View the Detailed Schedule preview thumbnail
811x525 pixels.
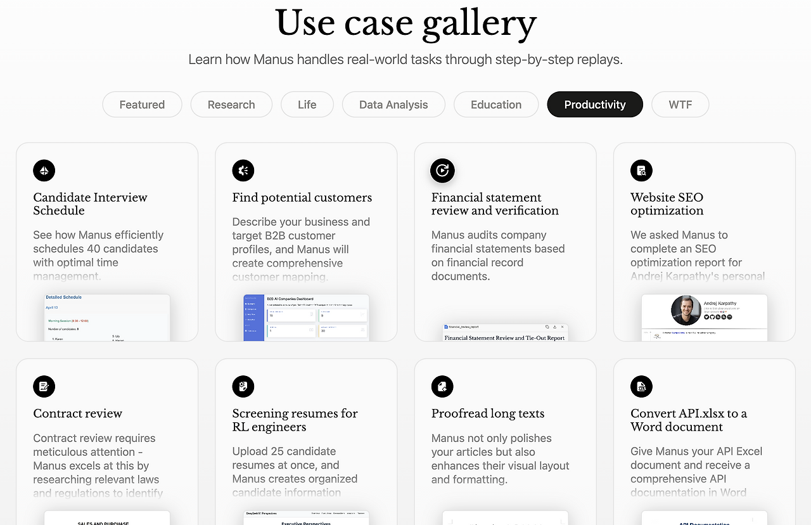(x=107, y=318)
